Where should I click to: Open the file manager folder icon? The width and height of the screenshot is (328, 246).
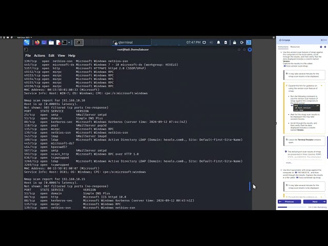51,43
